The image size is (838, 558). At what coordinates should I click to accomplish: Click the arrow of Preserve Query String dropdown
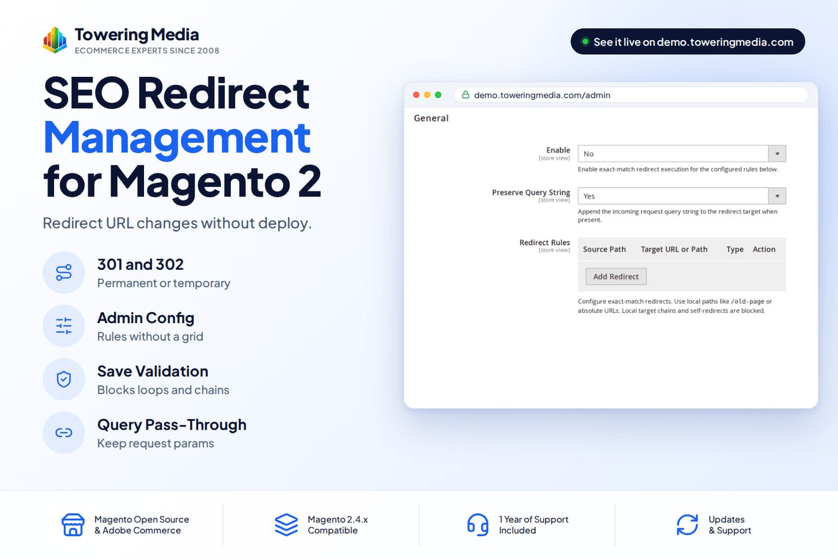777,196
